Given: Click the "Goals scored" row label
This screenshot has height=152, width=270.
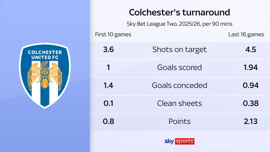Looking at the screenshot, I should coord(179,67).
